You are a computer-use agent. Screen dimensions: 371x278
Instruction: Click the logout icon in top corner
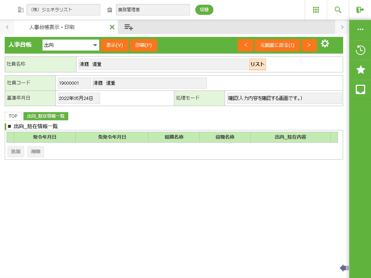point(360,10)
